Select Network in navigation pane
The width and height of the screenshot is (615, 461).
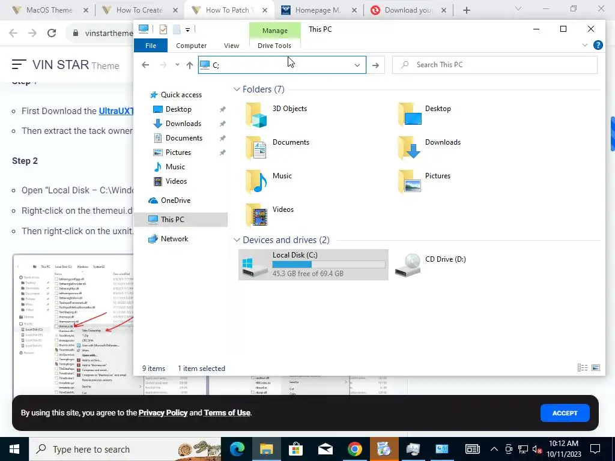click(x=168, y=239)
